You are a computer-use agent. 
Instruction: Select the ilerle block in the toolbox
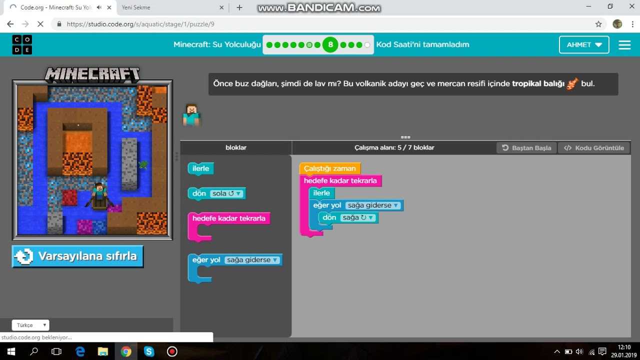point(201,168)
